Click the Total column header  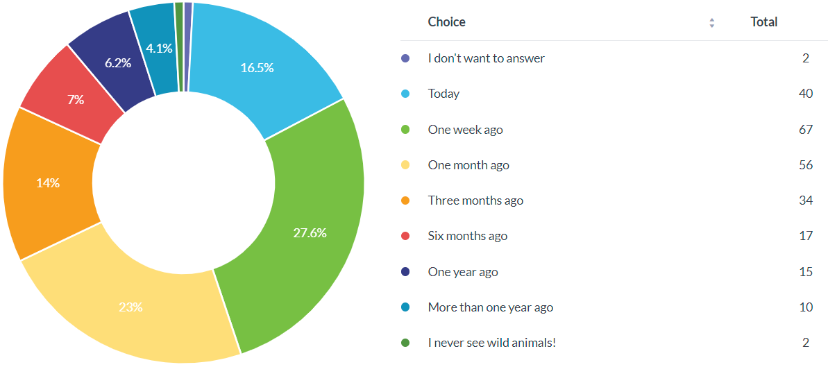pyautogui.click(x=763, y=22)
